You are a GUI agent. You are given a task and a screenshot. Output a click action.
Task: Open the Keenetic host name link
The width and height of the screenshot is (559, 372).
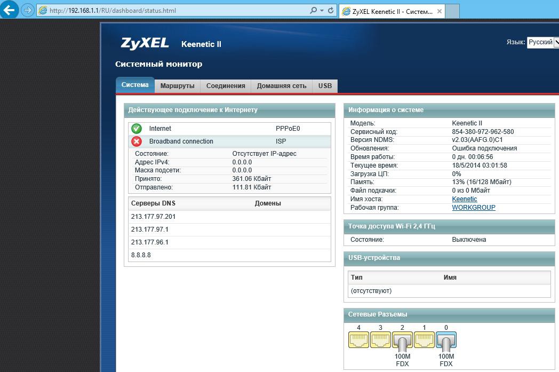(x=465, y=199)
